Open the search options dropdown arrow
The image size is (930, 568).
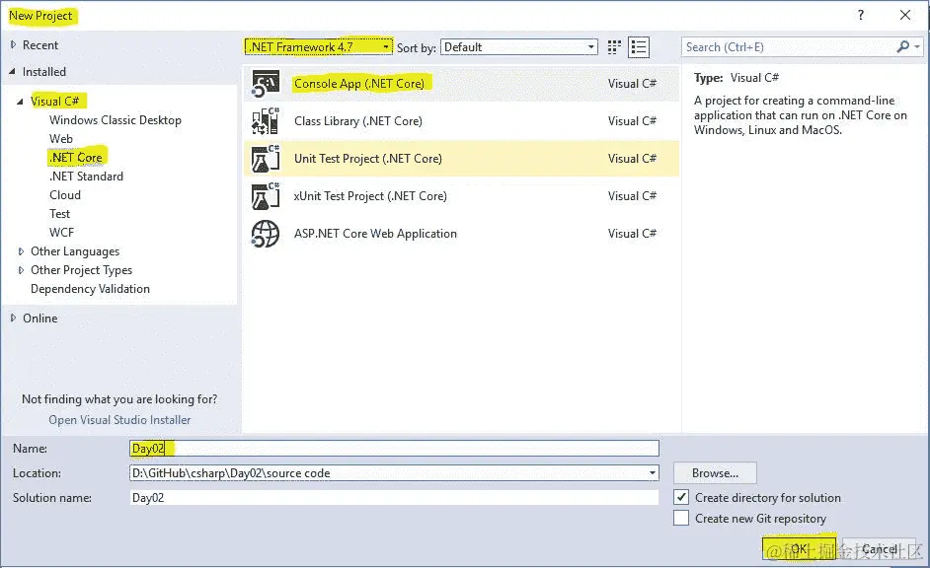tap(917, 46)
